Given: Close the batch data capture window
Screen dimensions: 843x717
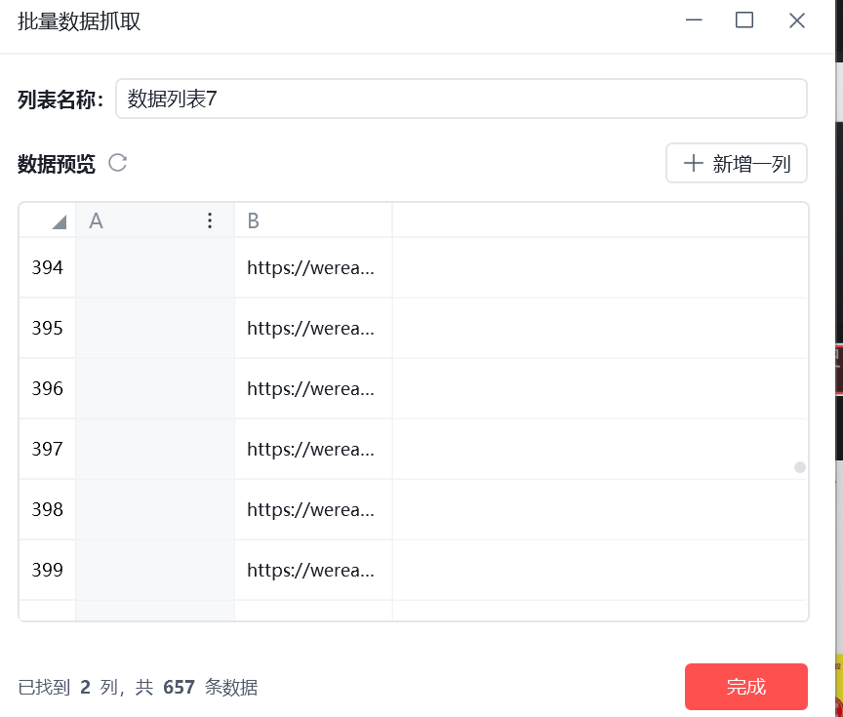Looking at the screenshot, I should pos(797,20).
